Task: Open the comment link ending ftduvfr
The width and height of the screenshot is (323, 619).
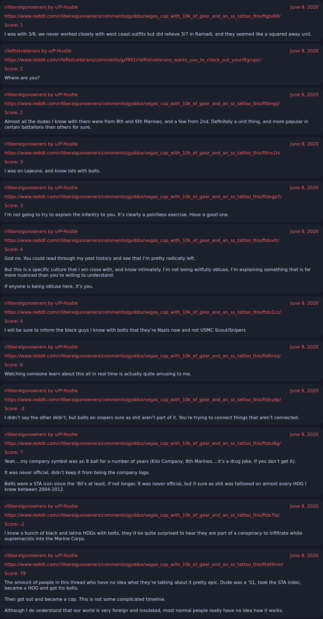Action: [142, 240]
